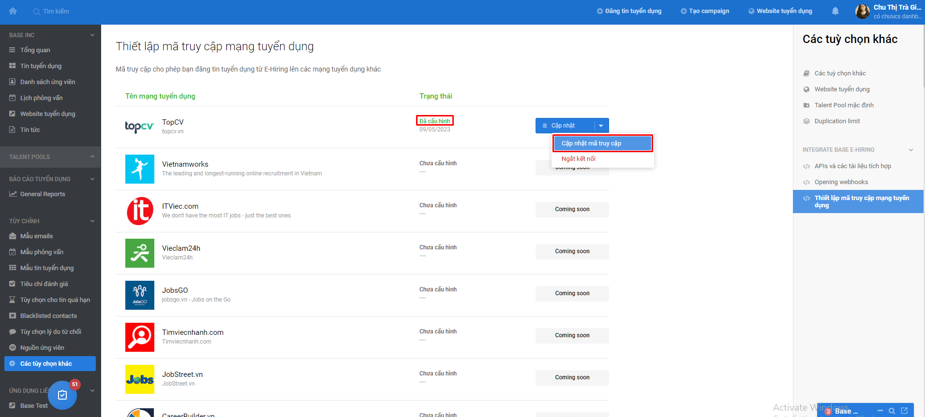This screenshot has height=417, width=925.
Task: Pop out the Base chat widget
Action: tap(904, 411)
